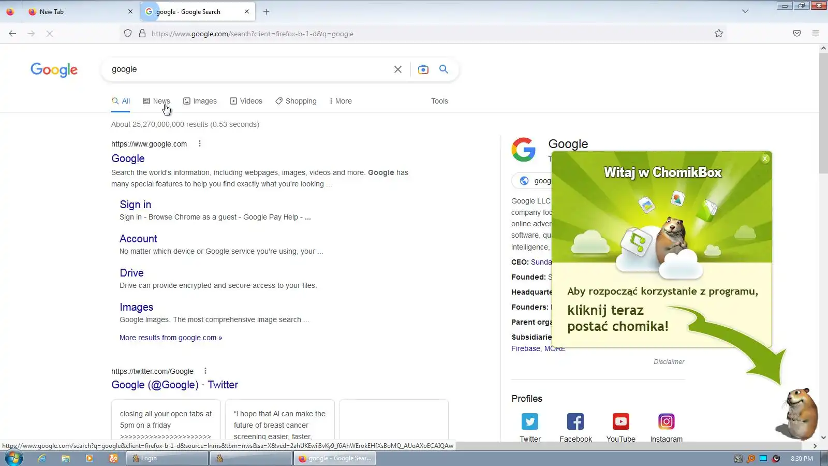Click the Disclaimer link
828x466 pixels.
pyautogui.click(x=669, y=362)
